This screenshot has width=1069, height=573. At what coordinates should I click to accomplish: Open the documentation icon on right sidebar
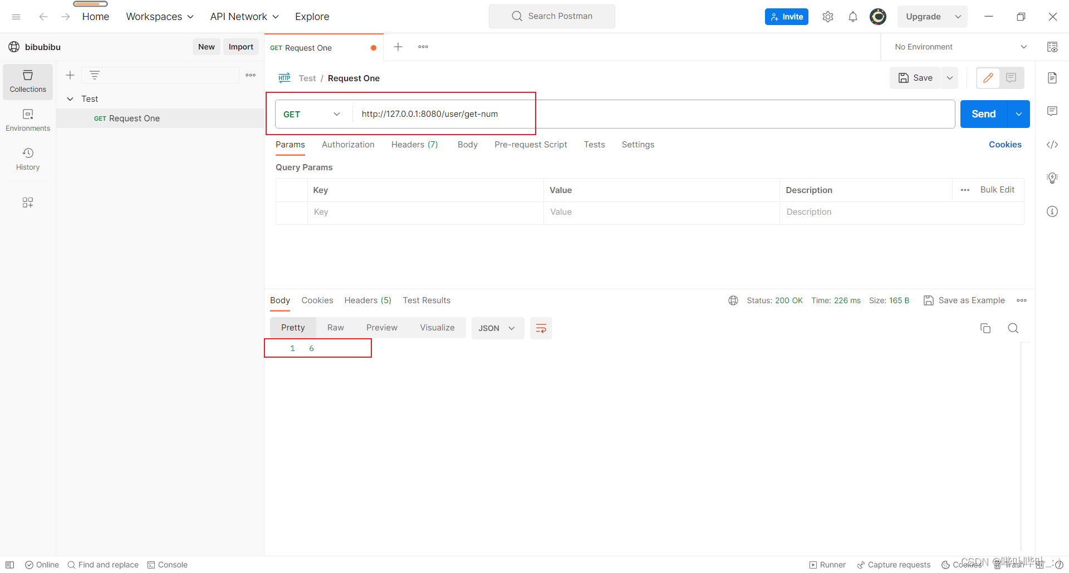[x=1052, y=78]
